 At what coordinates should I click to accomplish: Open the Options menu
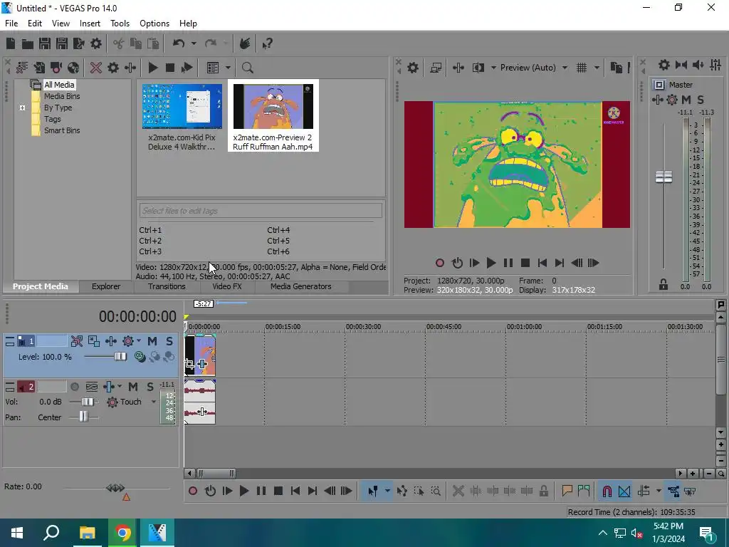pyautogui.click(x=154, y=24)
